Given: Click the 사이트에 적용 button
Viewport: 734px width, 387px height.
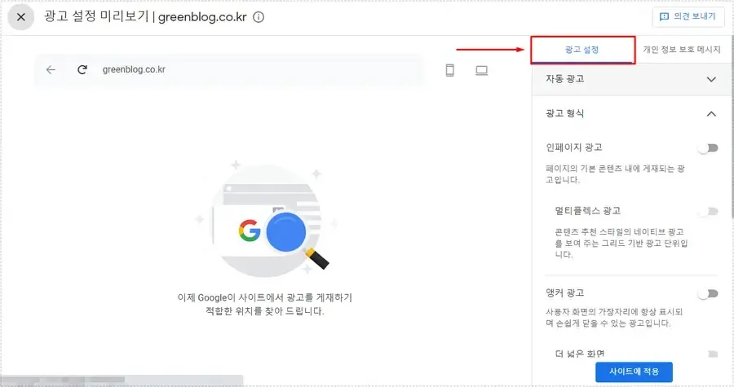Looking at the screenshot, I should click(x=634, y=372).
